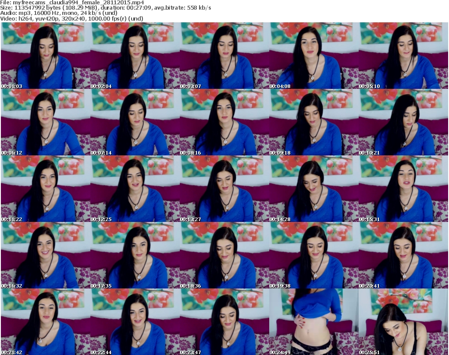Click the frame labeled 00:09:18
This screenshot has height=355, width=449.
point(314,122)
